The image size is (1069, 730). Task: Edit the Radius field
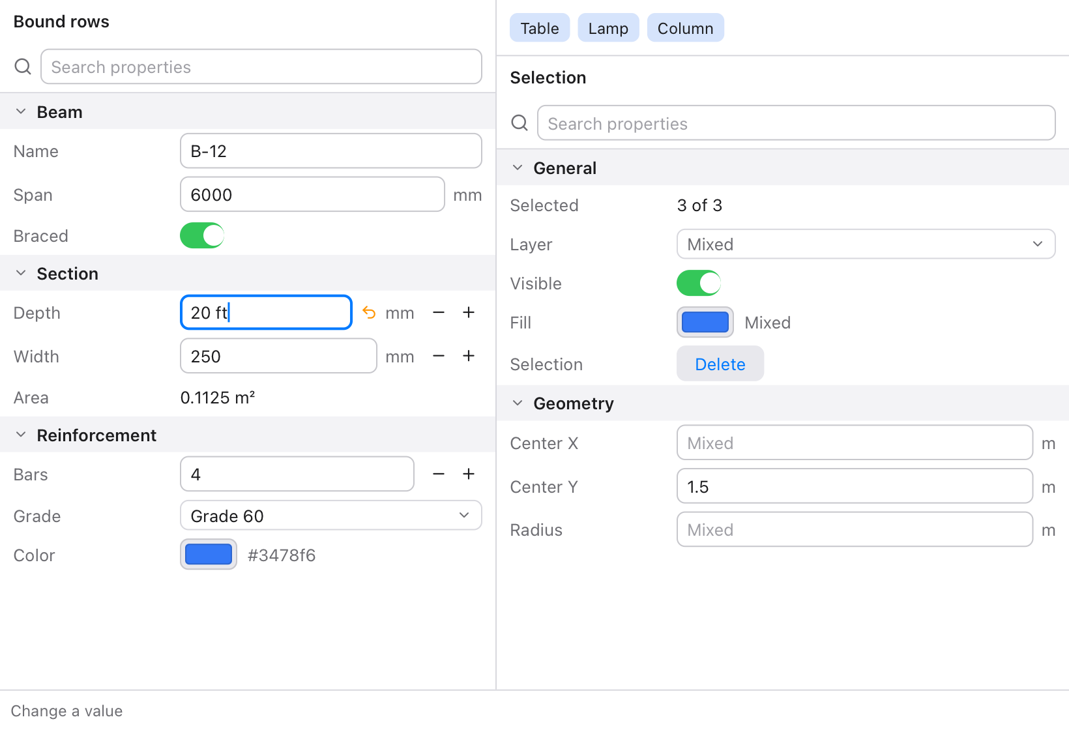click(855, 529)
